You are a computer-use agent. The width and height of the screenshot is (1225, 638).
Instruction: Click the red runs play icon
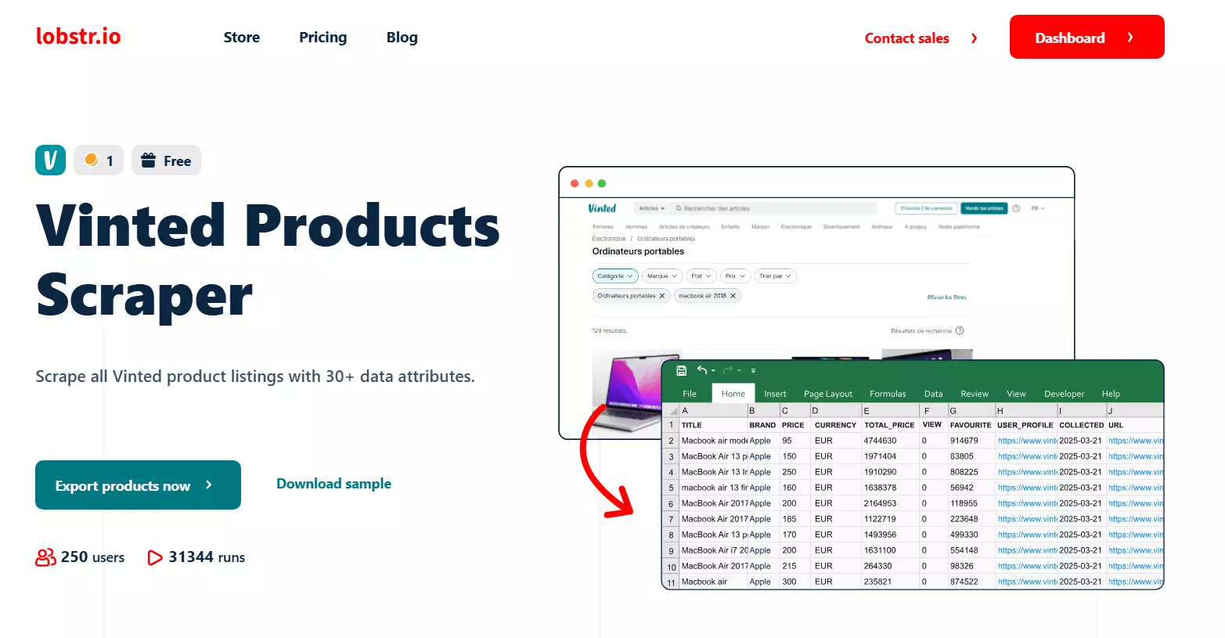pyautogui.click(x=155, y=557)
